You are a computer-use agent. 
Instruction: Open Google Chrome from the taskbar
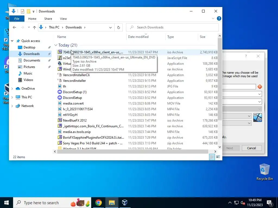coord(98,203)
